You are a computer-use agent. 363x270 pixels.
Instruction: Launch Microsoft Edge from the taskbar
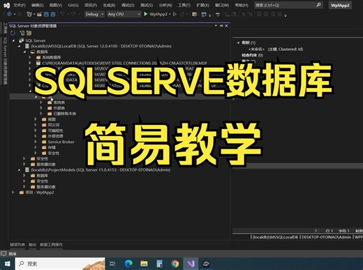tap(128, 264)
